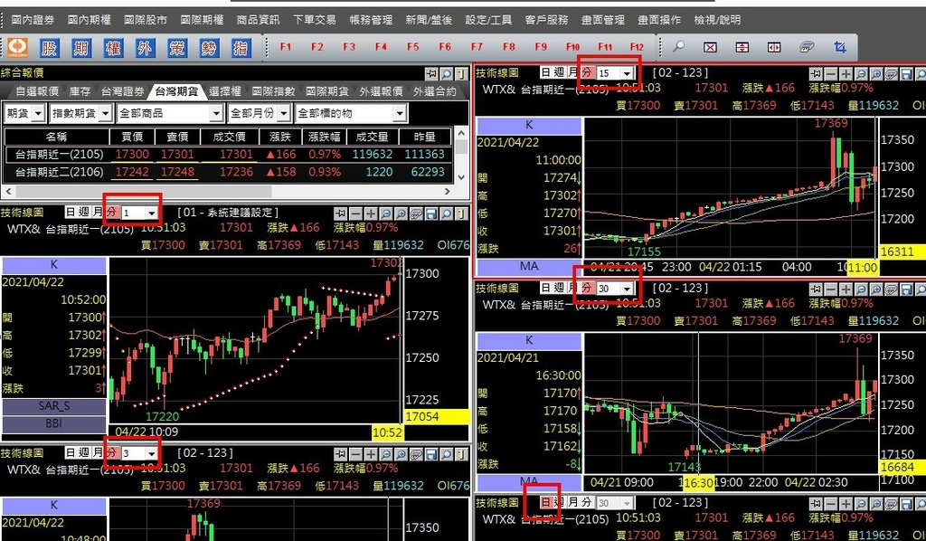This screenshot has height=541, width=926.
Task: Save the 1-minute chart settings with disk icon
Action: pyautogui.click(x=431, y=214)
